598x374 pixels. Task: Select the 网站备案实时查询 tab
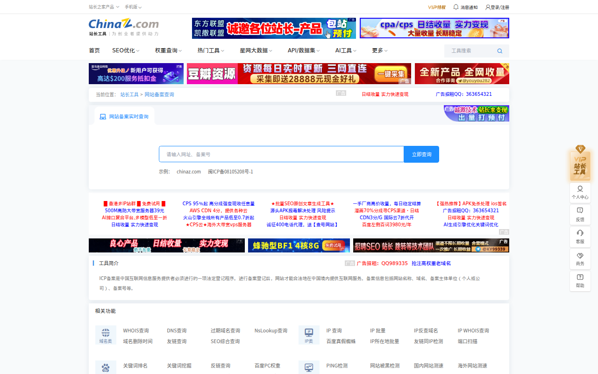pos(124,116)
